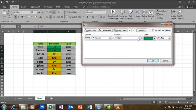
Task: Expand the Name Box dropdown
Action: click(15, 27)
